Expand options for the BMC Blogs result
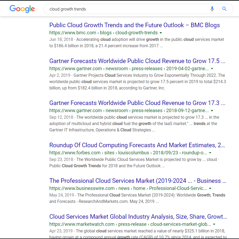 point(161,33)
